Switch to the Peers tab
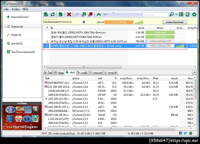200x144 pixels. coord(70,72)
